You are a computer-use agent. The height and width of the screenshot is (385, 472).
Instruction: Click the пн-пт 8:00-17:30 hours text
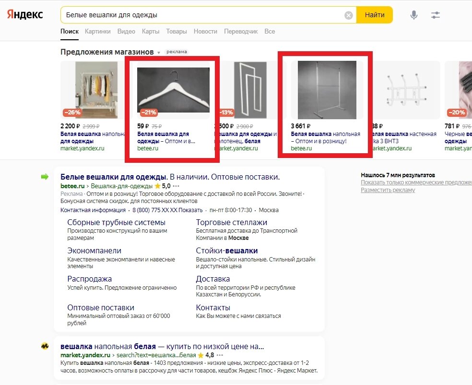coord(231,210)
